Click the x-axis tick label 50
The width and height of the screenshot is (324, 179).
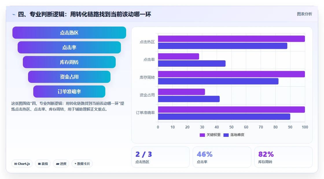pos(231,127)
